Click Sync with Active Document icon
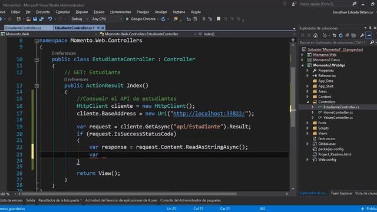Screen dimensions: 377x212 pos(334,35)
